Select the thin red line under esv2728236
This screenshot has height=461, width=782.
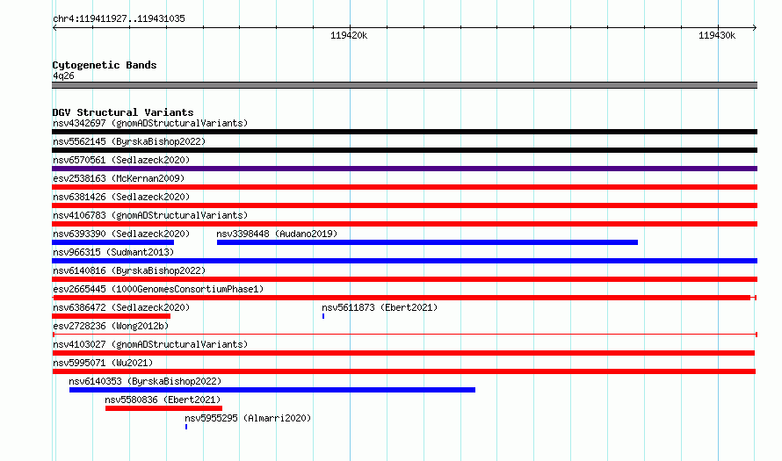(405, 335)
